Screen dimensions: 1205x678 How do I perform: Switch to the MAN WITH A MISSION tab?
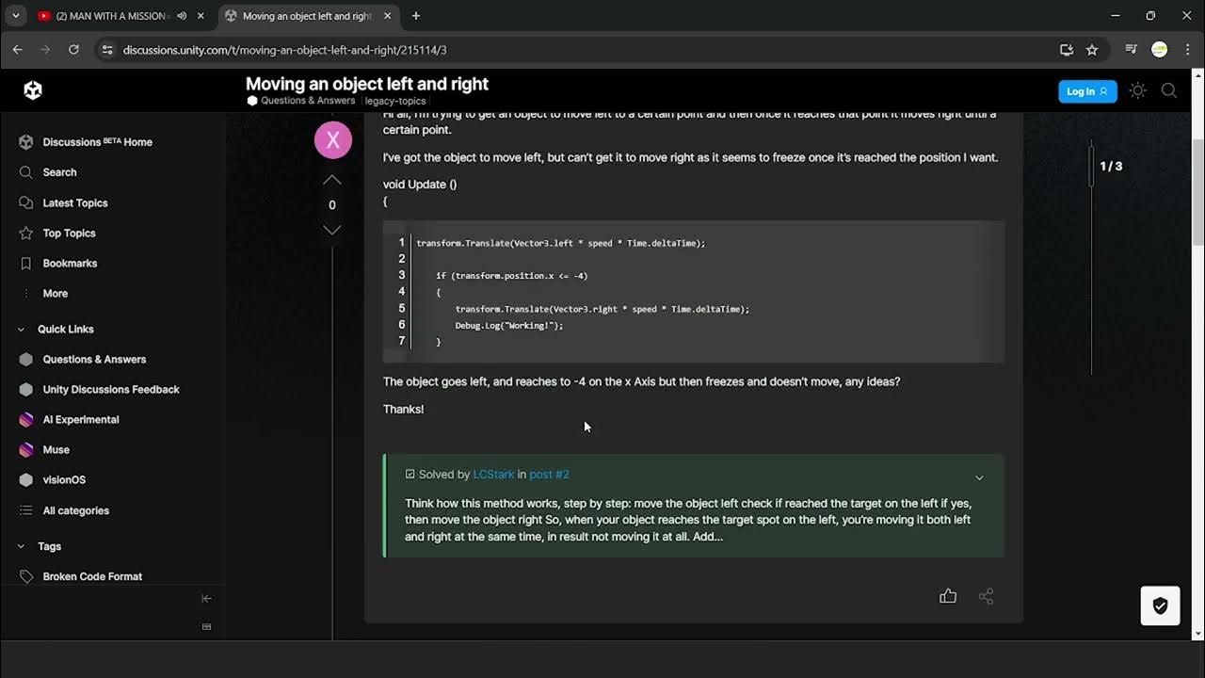point(109,16)
